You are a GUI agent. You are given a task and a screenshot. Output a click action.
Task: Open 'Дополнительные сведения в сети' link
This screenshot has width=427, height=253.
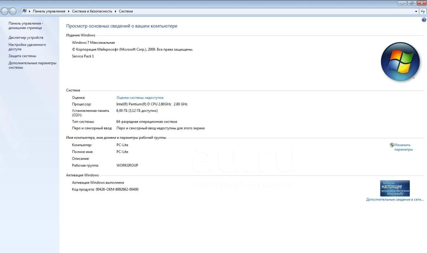coord(395,200)
